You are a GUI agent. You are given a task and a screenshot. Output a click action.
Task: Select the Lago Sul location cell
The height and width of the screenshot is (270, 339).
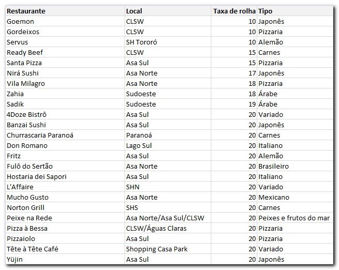[x=139, y=145]
